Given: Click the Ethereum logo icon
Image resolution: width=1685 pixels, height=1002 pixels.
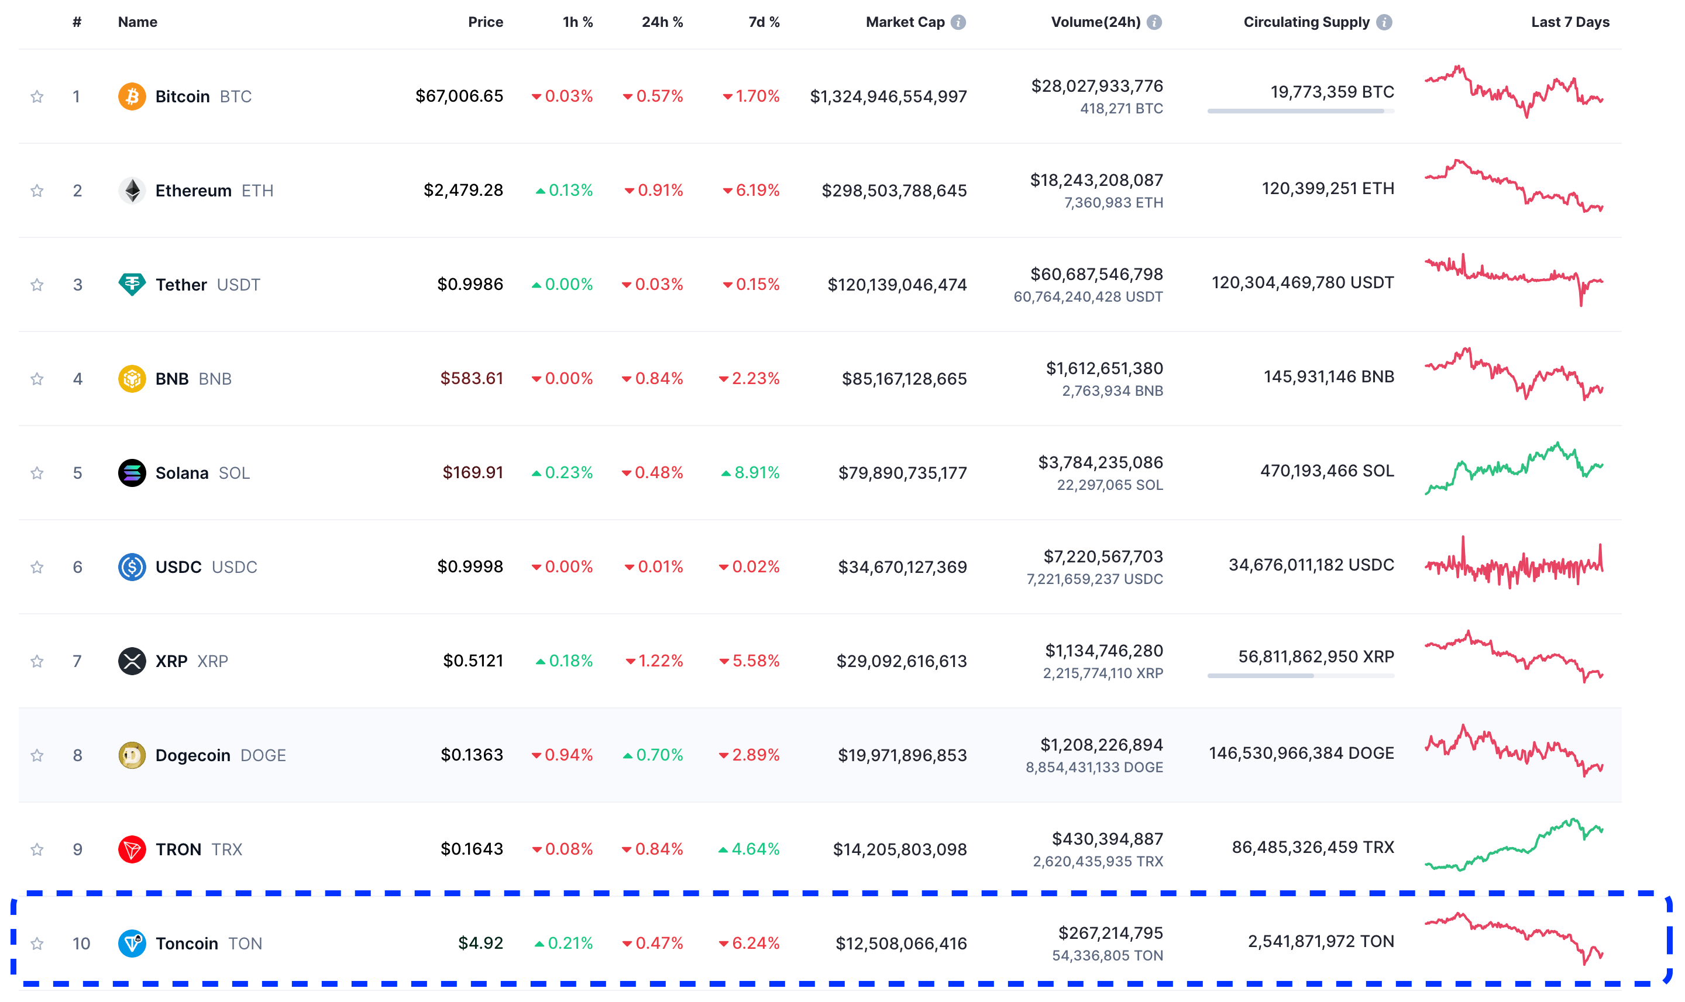Looking at the screenshot, I should click(x=132, y=191).
